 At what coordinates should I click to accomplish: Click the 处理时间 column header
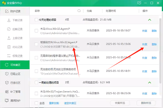(x=111, y=11)
